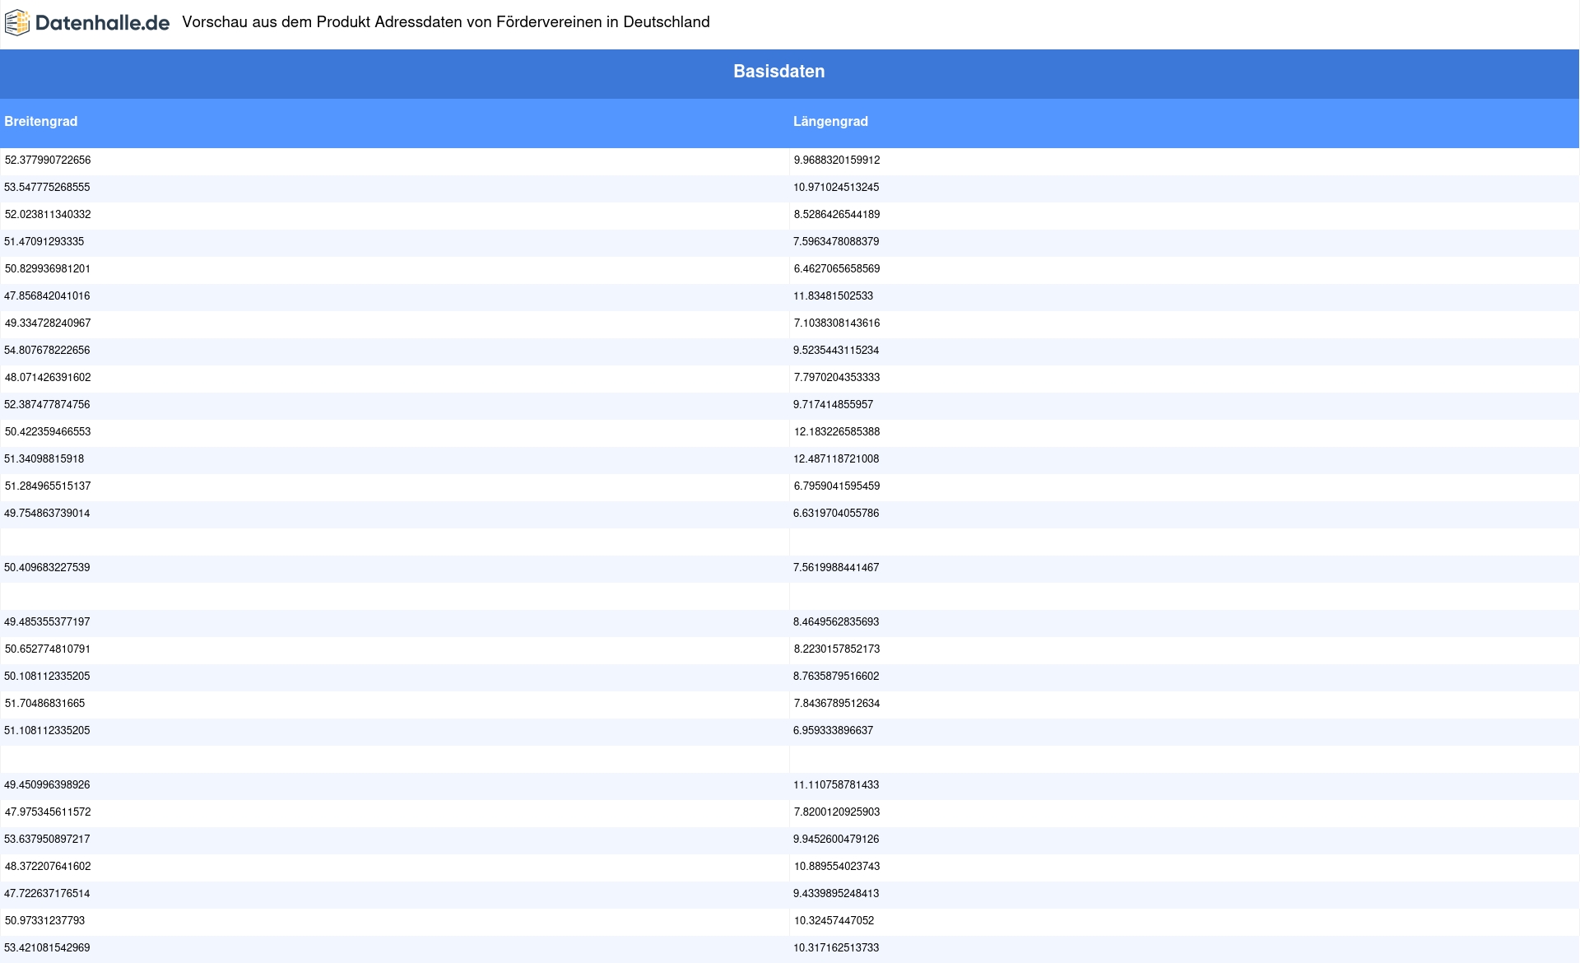Select longitude 11.83481502533
This screenshot has width=1580, height=963.
(x=833, y=296)
